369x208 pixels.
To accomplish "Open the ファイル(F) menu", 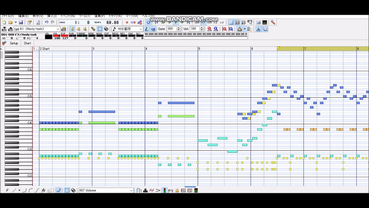I will [8, 16].
